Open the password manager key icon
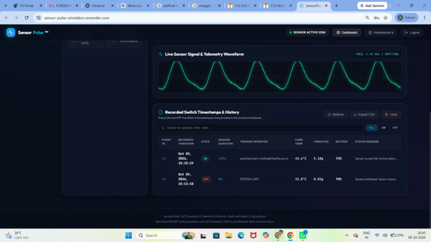431x242 pixels. pos(376,18)
